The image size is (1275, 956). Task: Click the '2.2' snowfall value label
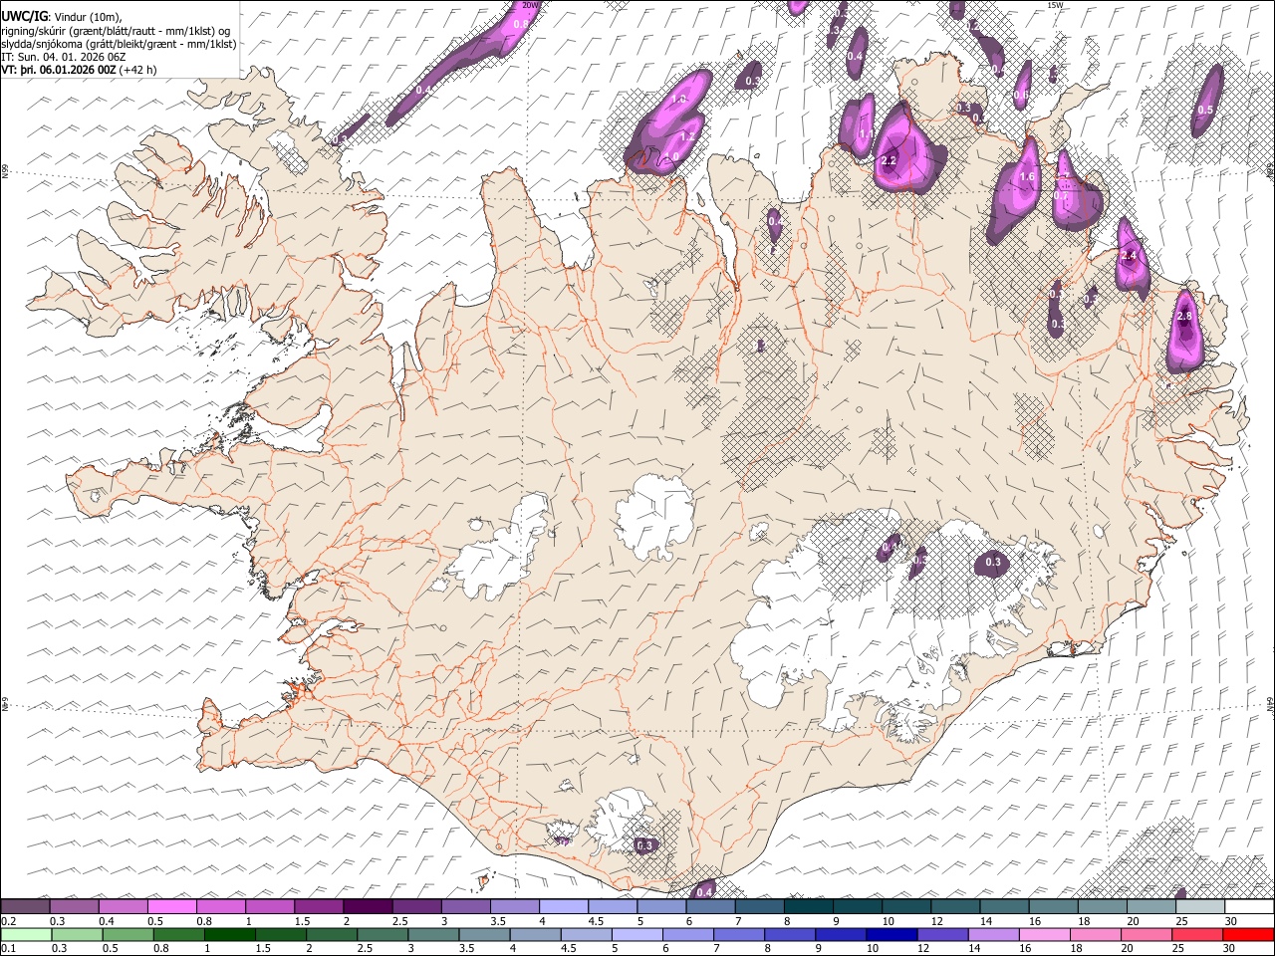coord(890,160)
